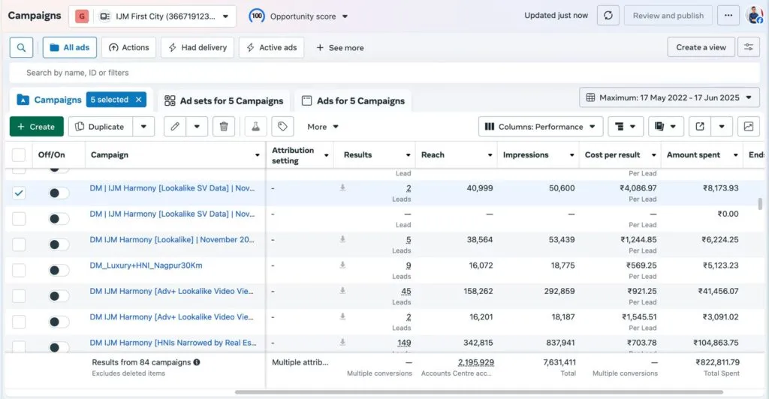
Task: Click the green Create button
Action: coord(37,127)
